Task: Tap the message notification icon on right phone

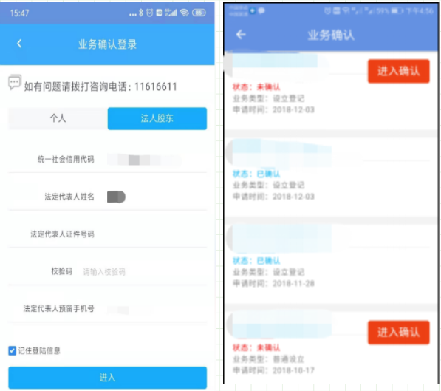Action: click(x=261, y=11)
